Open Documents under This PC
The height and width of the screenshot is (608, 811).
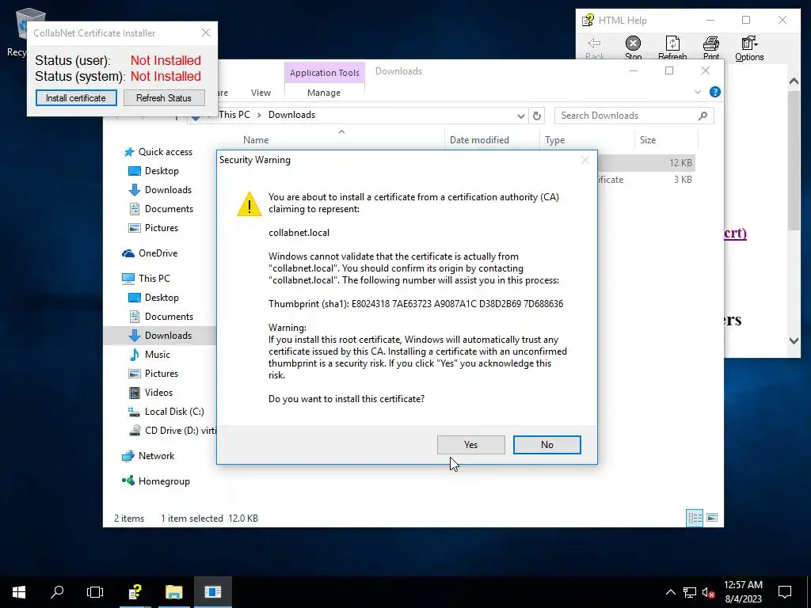[161, 317]
